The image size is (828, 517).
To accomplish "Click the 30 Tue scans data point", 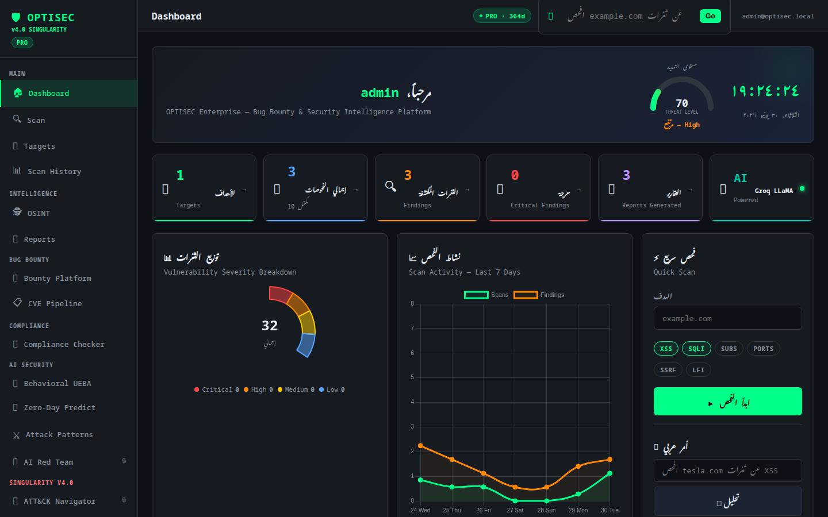I will click(609, 473).
